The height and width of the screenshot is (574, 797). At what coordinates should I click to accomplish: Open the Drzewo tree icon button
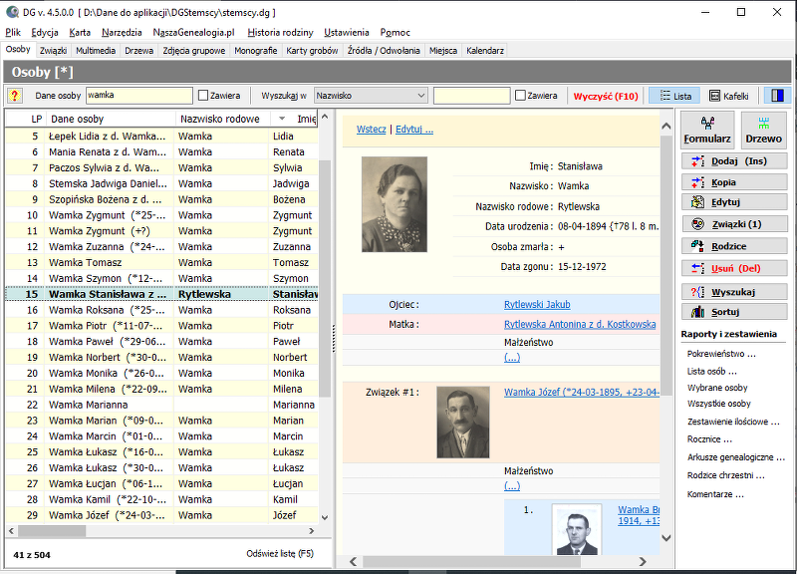pyautogui.click(x=763, y=130)
